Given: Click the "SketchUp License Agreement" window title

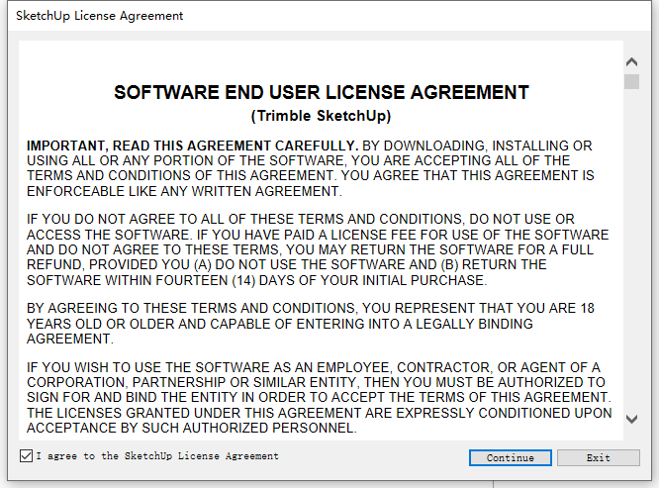Looking at the screenshot, I should (x=100, y=16).
